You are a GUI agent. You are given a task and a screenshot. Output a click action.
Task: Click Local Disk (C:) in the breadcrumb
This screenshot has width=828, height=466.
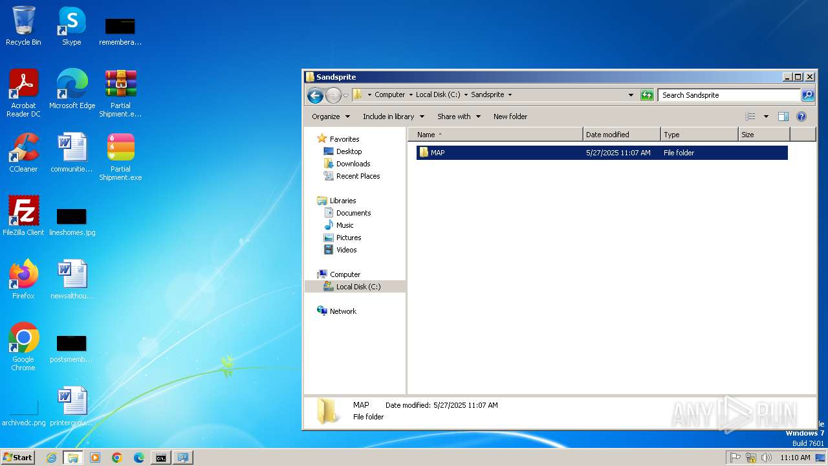click(438, 94)
